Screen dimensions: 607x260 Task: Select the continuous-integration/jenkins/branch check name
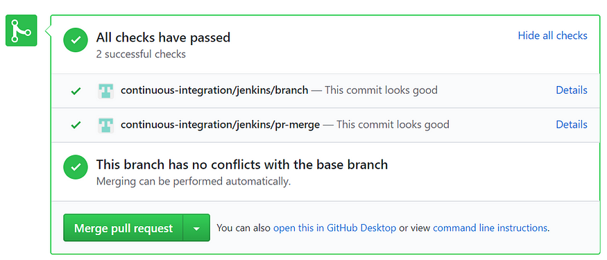[214, 91]
